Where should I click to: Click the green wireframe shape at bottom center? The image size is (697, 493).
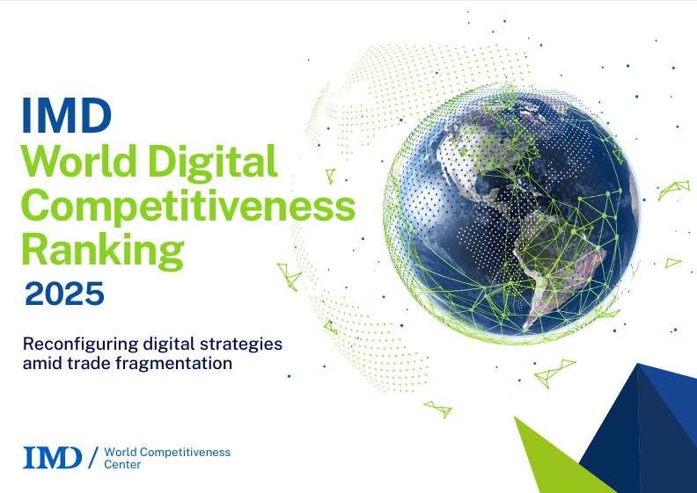(x=437, y=409)
